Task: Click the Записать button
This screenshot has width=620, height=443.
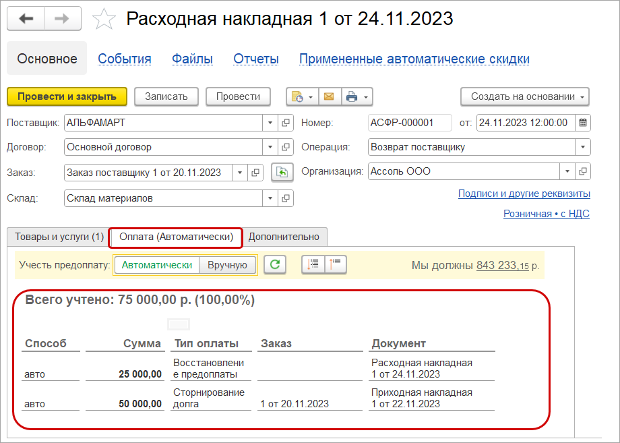Action: point(166,96)
